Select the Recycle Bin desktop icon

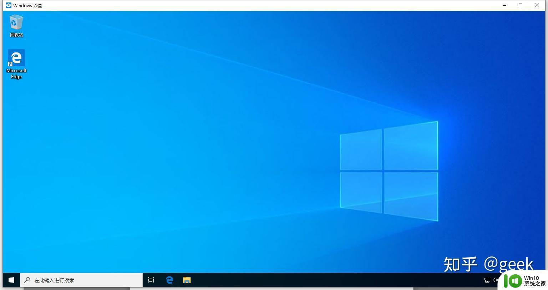click(16, 26)
